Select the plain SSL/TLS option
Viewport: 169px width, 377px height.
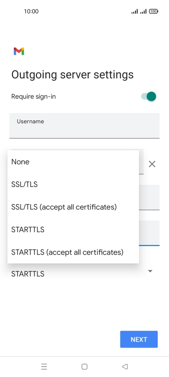pos(73,184)
